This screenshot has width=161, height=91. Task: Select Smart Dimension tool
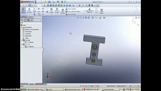point(29,11)
